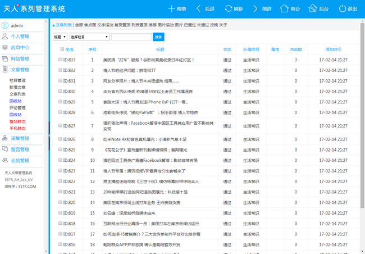
Task: Click the 刷新 refresh icon
Action: tap(228, 9)
